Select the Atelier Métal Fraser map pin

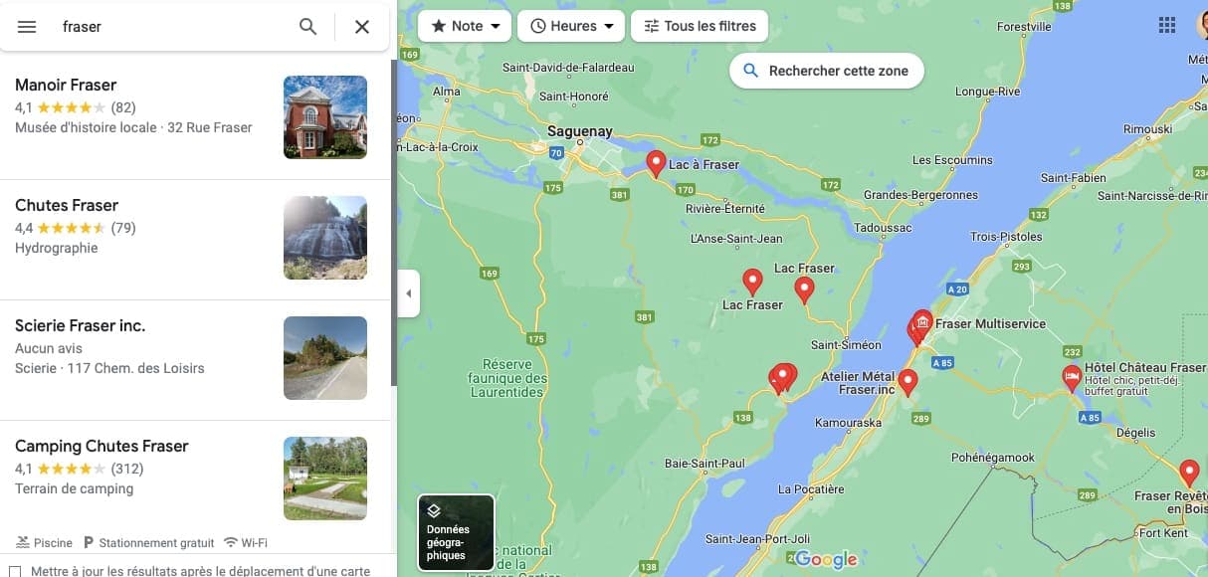point(907,382)
